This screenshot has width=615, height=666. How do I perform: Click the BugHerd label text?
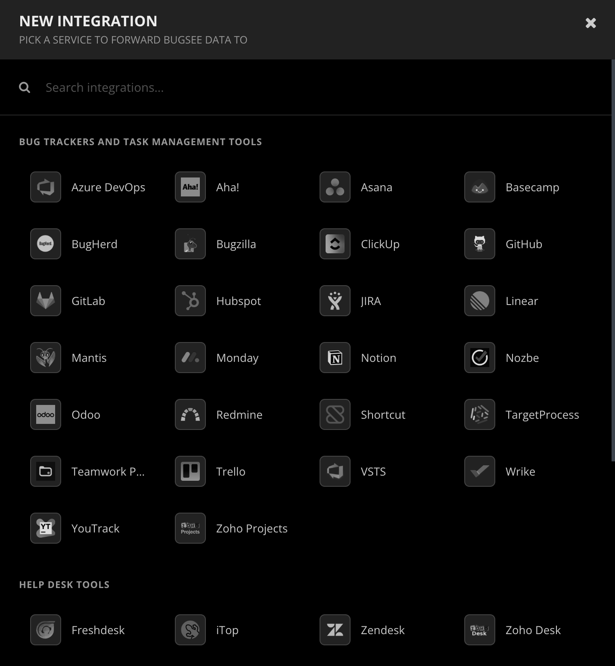point(94,244)
